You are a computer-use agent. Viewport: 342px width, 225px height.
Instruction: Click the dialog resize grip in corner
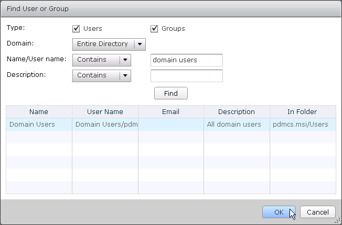click(338, 221)
